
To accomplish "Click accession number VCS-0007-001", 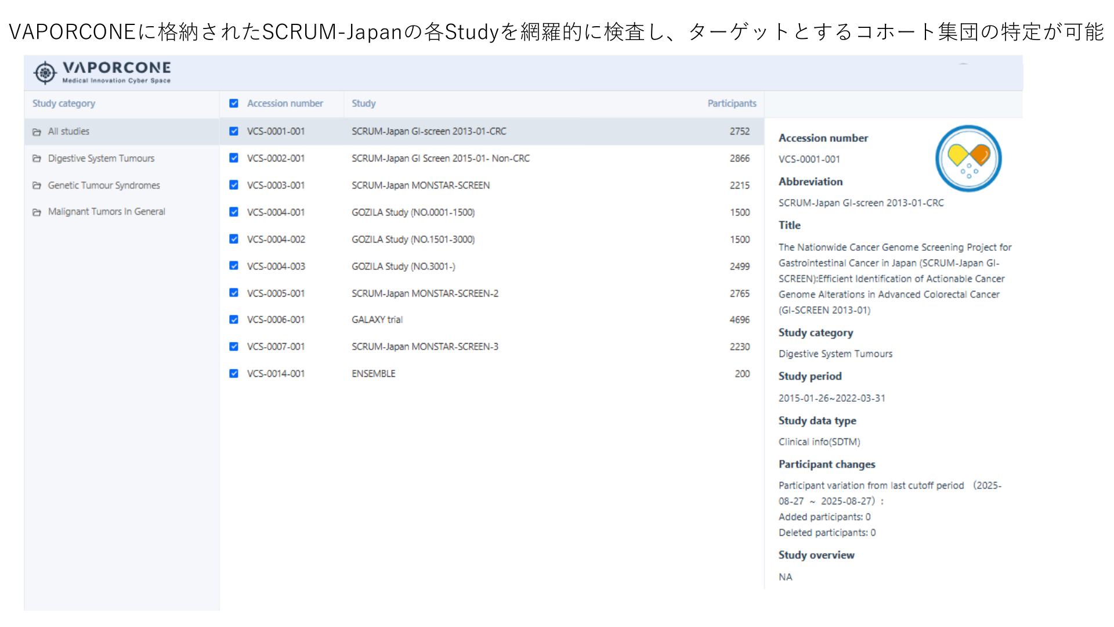I will [x=276, y=347].
